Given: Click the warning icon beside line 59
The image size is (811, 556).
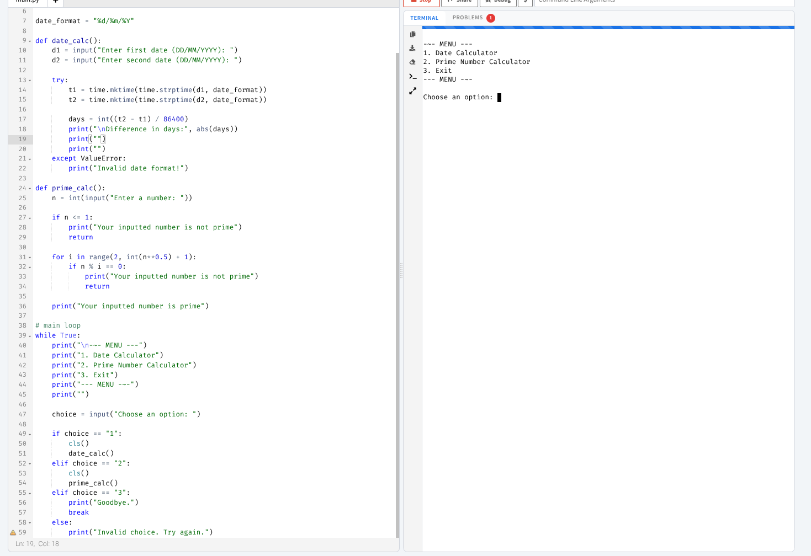Looking at the screenshot, I should click(13, 532).
